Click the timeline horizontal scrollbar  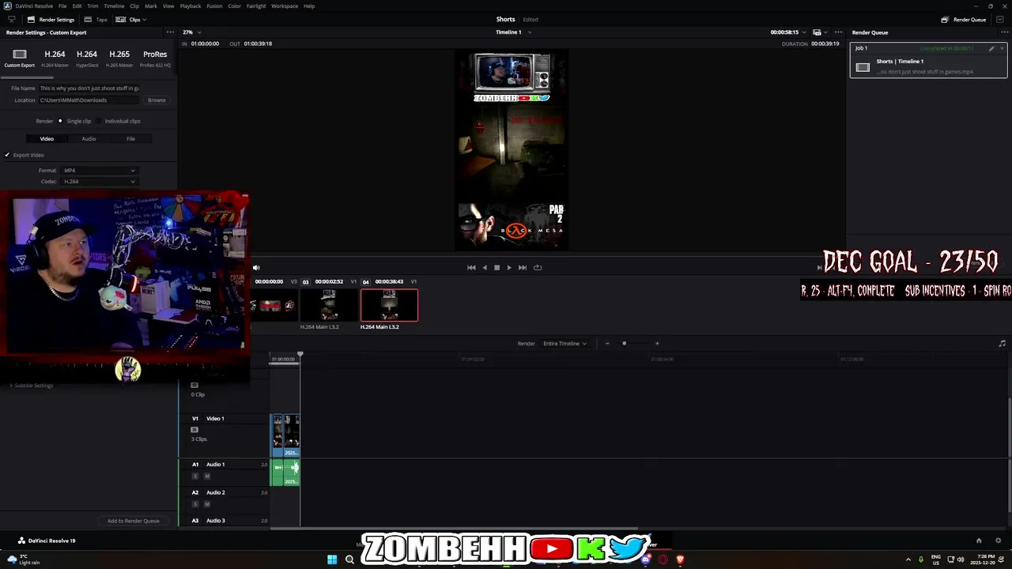(454, 528)
